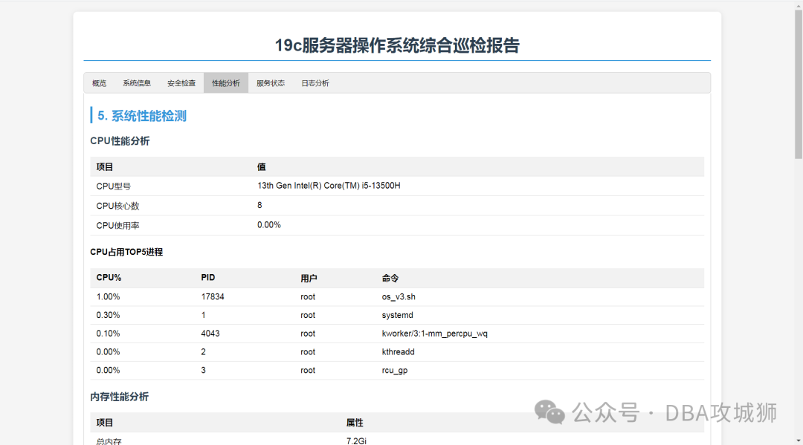Select the 性能分析 tab
The width and height of the screenshot is (803, 445).
pos(226,83)
